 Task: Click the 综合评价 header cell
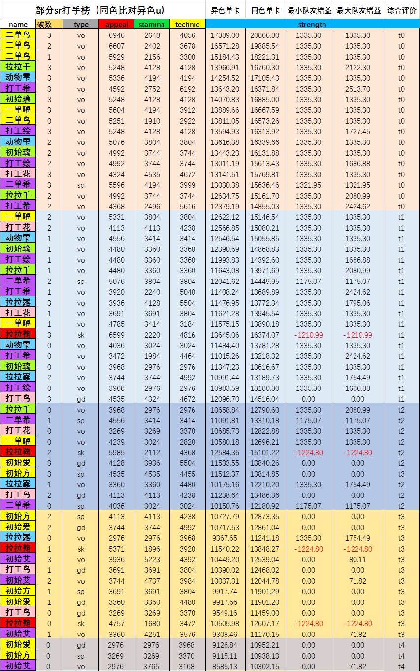[x=401, y=10]
